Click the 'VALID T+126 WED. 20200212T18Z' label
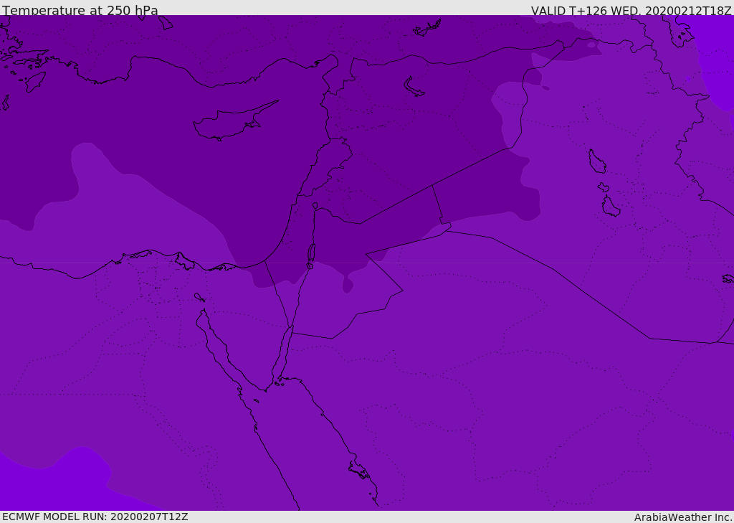 (x=631, y=10)
